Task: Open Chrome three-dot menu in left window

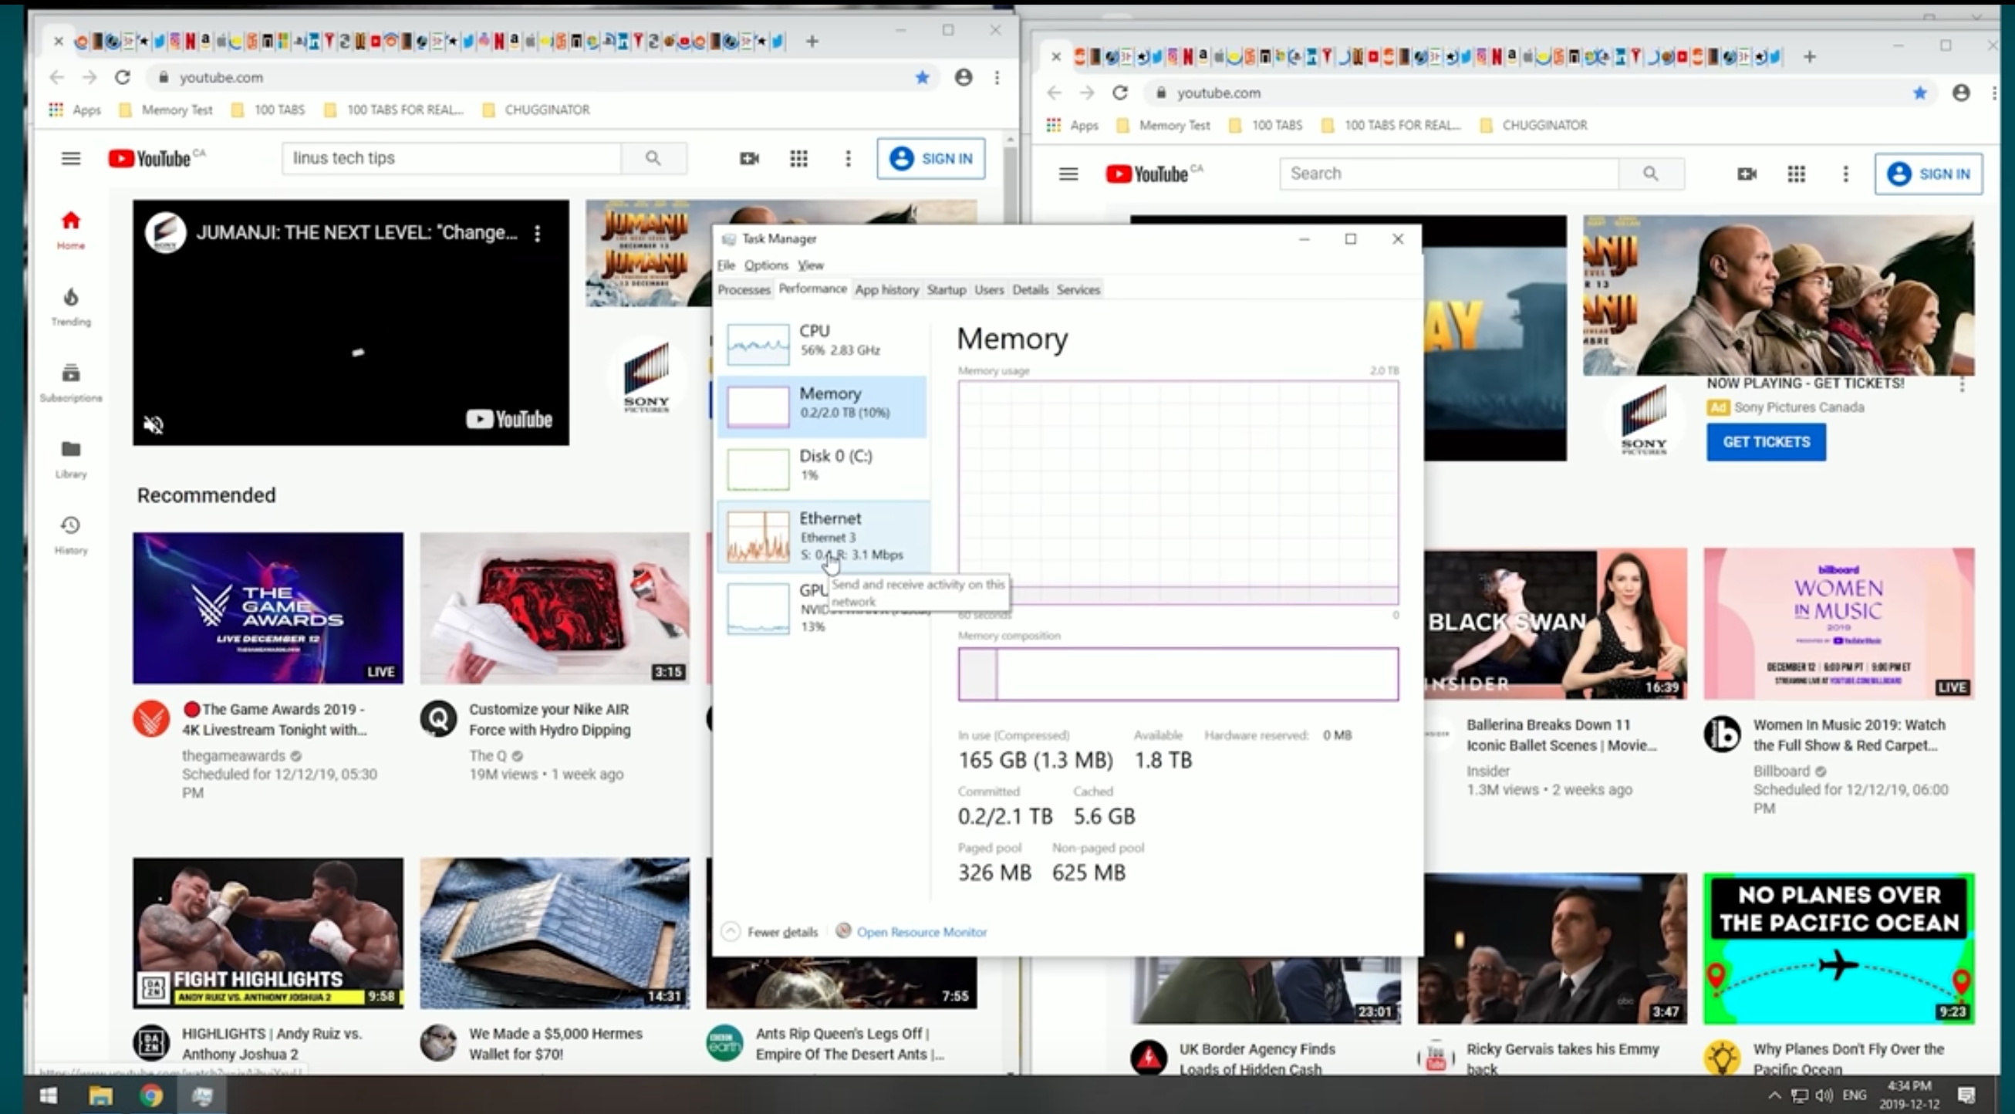Action: [997, 77]
